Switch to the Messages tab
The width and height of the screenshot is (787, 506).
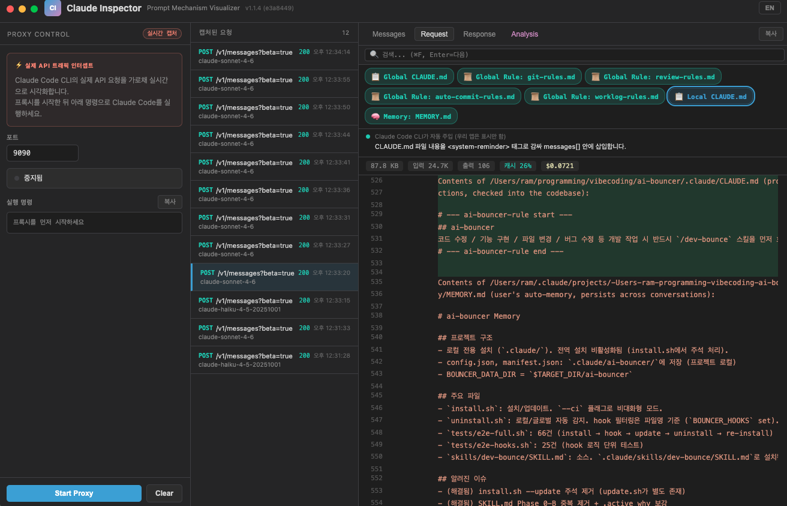[389, 34]
